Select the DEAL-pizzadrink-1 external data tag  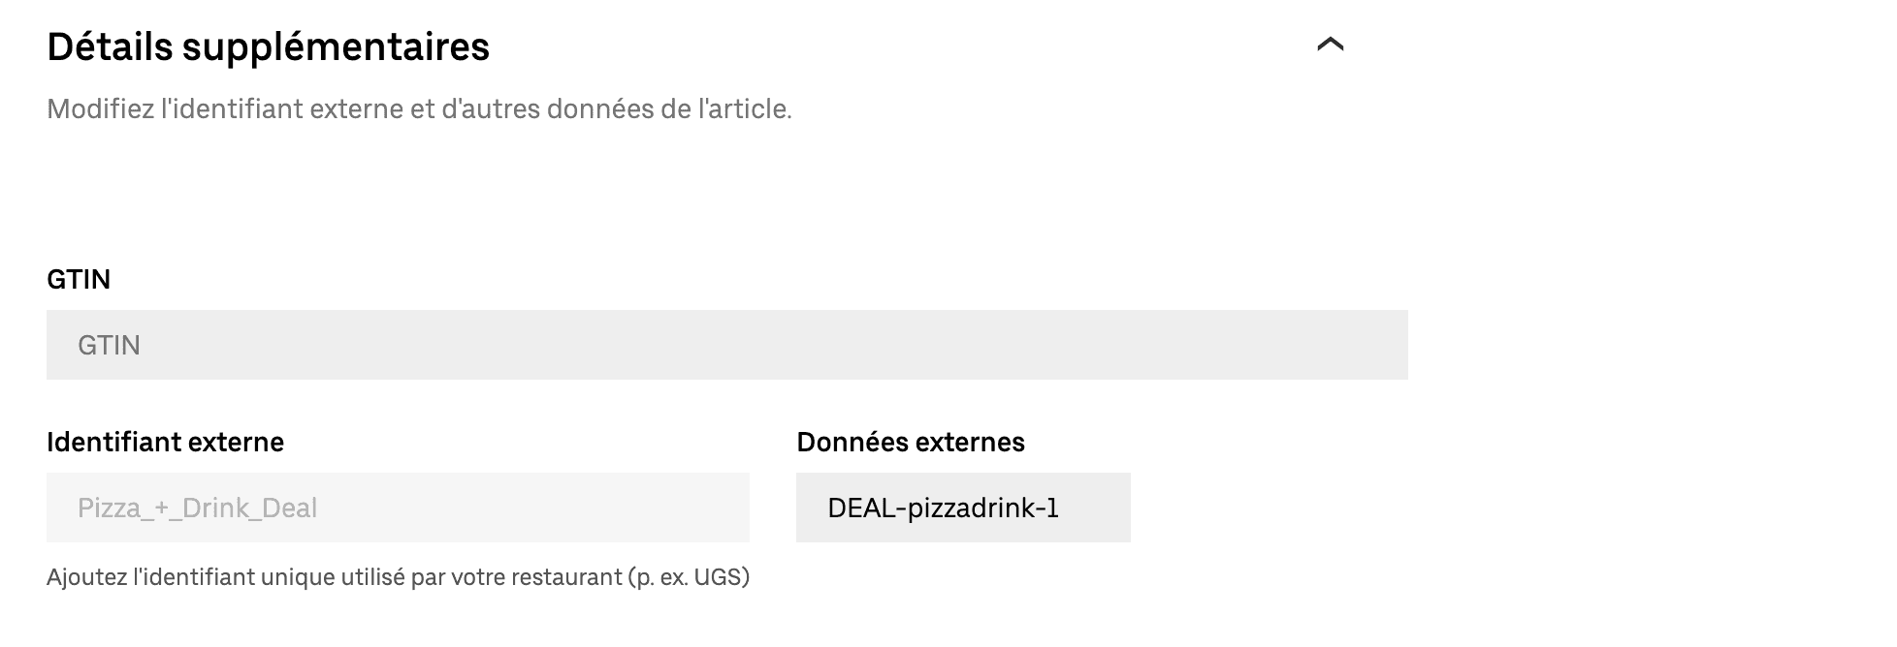tap(963, 507)
